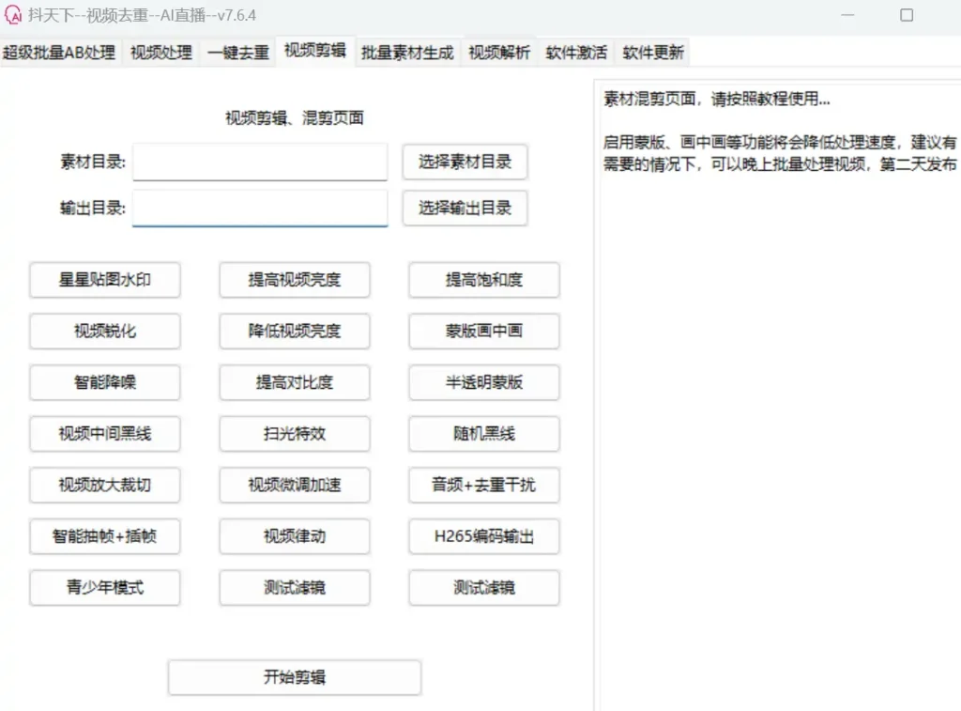Open the 超级批量AB处理 tab
This screenshot has width=961, height=711.
point(59,53)
